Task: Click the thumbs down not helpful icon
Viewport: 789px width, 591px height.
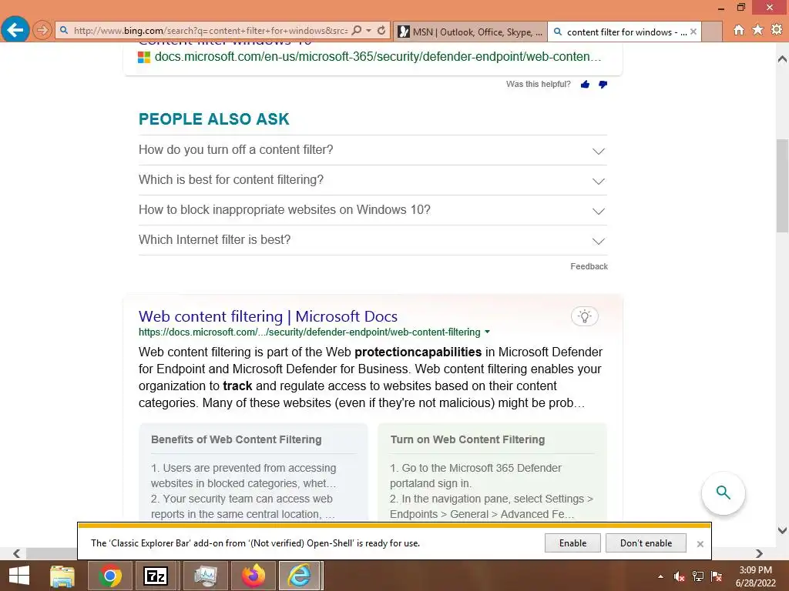Action: pyautogui.click(x=603, y=85)
